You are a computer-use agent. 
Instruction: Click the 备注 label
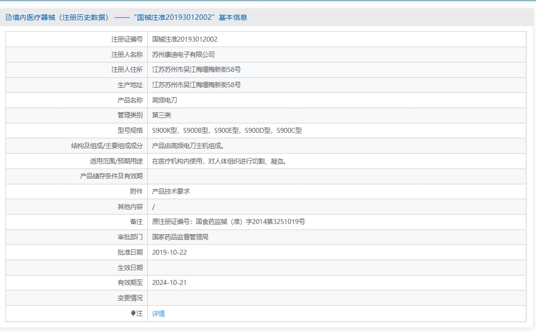pyautogui.click(x=136, y=222)
